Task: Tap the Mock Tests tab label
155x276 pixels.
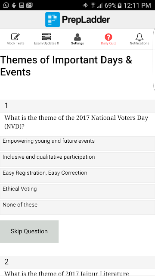Action: (x=15, y=43)
